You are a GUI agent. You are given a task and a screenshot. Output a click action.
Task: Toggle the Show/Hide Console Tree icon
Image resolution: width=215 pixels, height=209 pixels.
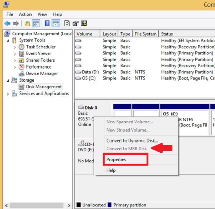(x=36, y=23)
